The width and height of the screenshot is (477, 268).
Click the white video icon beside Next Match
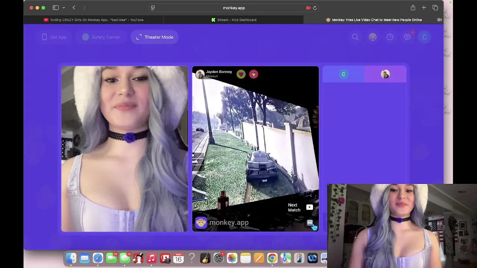tap(310, 207)
